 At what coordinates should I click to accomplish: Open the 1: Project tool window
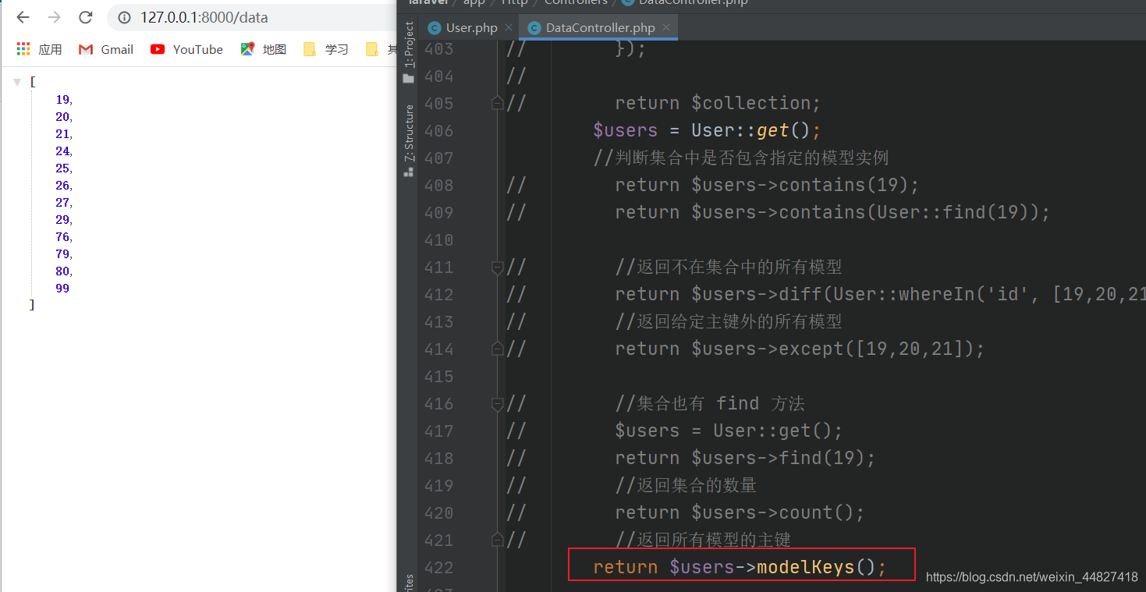pyautogui.click(x=409, y=52)
